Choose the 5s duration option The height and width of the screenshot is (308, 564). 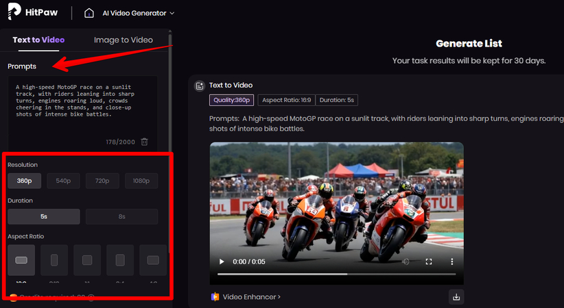[x=44, y=216]
